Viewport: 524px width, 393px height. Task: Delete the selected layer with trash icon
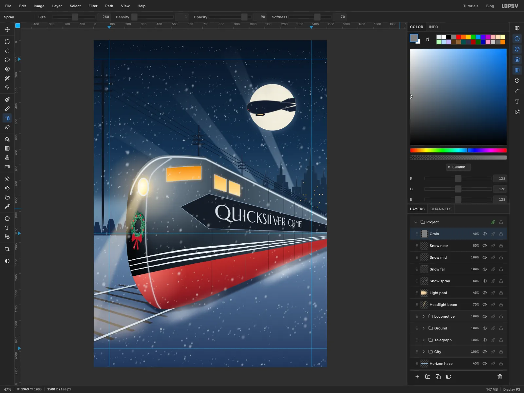pos(500,377)
